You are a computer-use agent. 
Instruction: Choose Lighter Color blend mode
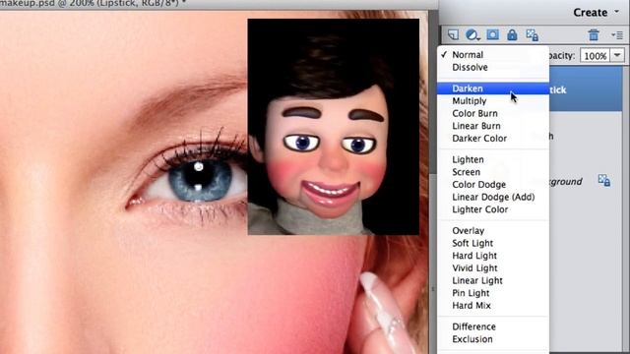493,209
